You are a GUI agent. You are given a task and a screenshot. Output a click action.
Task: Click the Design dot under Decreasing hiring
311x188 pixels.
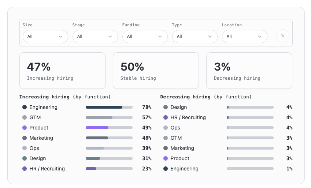tap(166, 107)
